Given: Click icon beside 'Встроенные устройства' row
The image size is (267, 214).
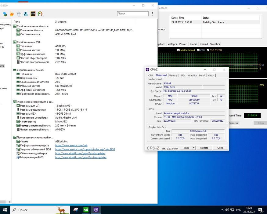Looking at the screenshot, I should (x=18, y=118).
